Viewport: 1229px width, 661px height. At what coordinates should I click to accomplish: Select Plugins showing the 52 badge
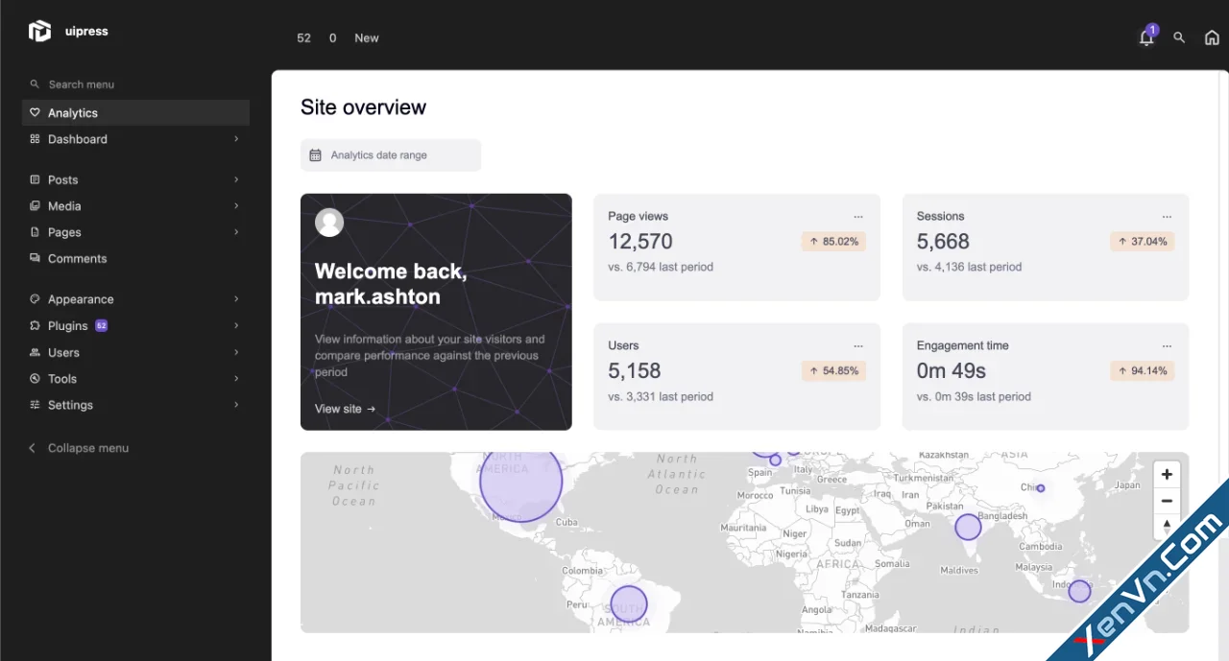(67, 325)
